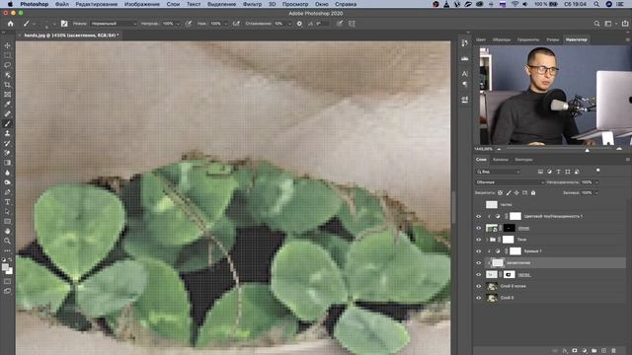Select the Move tool
This screenshot has height=355, width=632.
(7, 45)
